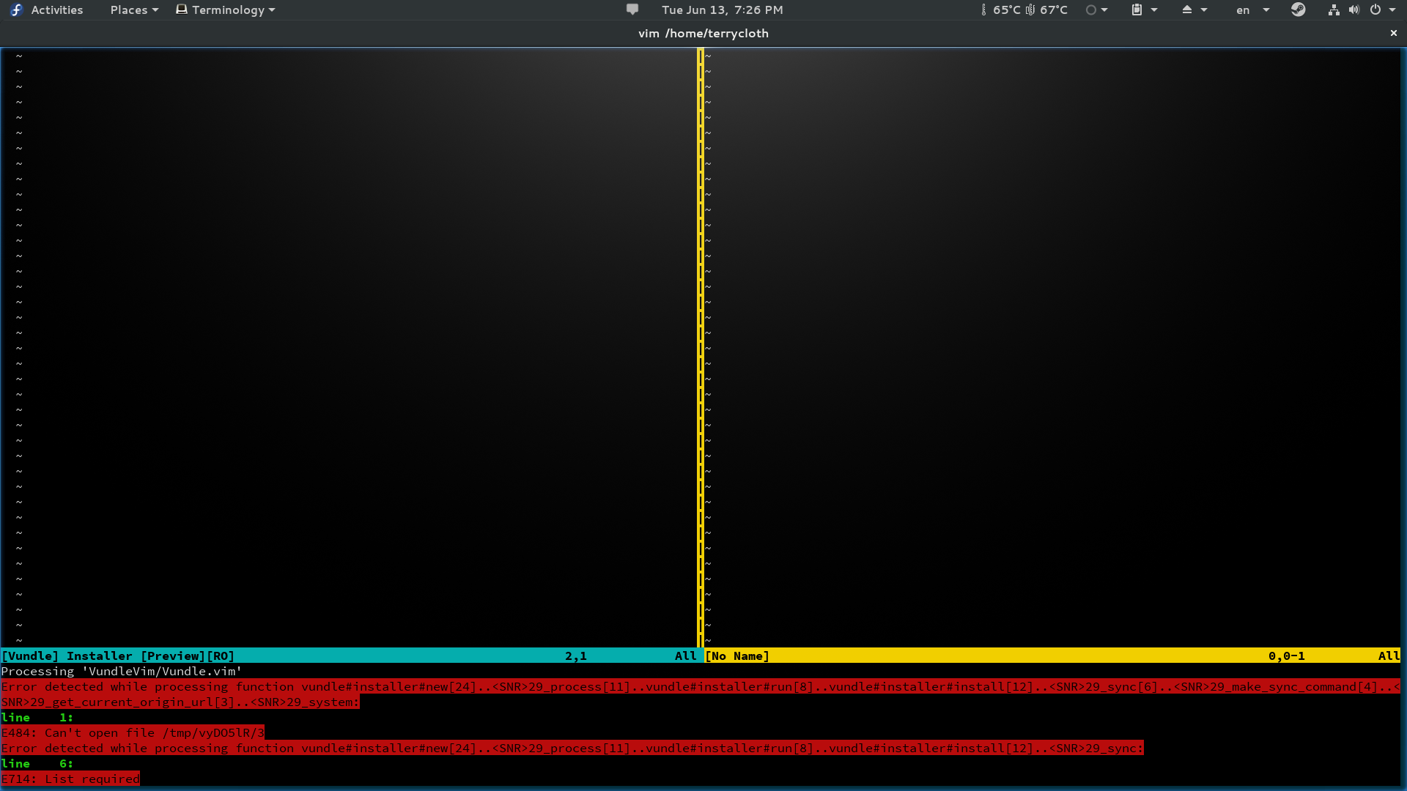Click the eject removable drives icon
Image resolution: width=1407 pixels, height=791 pixels.
1187,10
